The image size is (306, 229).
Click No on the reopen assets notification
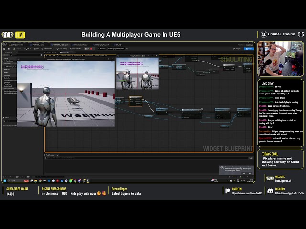coord(250,173)
